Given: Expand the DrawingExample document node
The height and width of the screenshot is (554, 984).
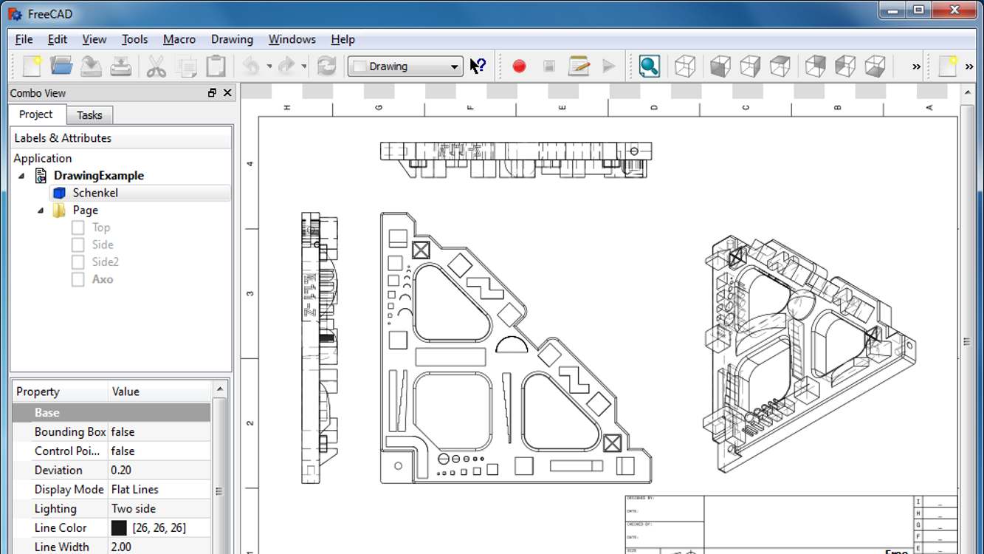Looking at the screenshot, I should click(x=21, y=176).
